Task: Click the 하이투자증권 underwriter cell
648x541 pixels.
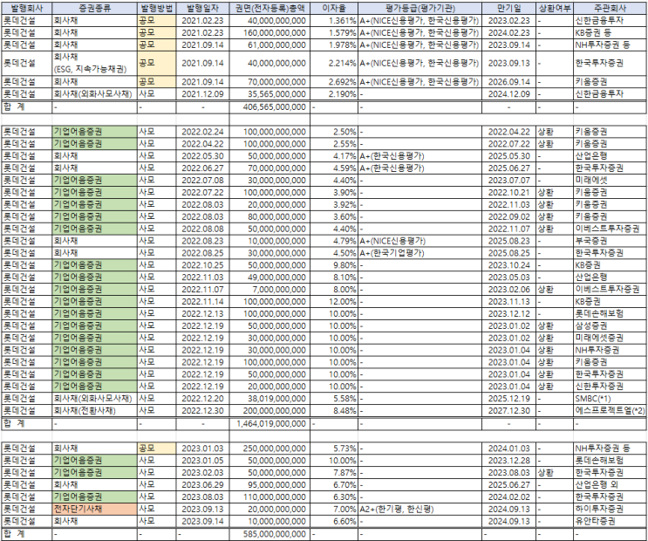Action: pyautogui.click(x=610, y=509)
